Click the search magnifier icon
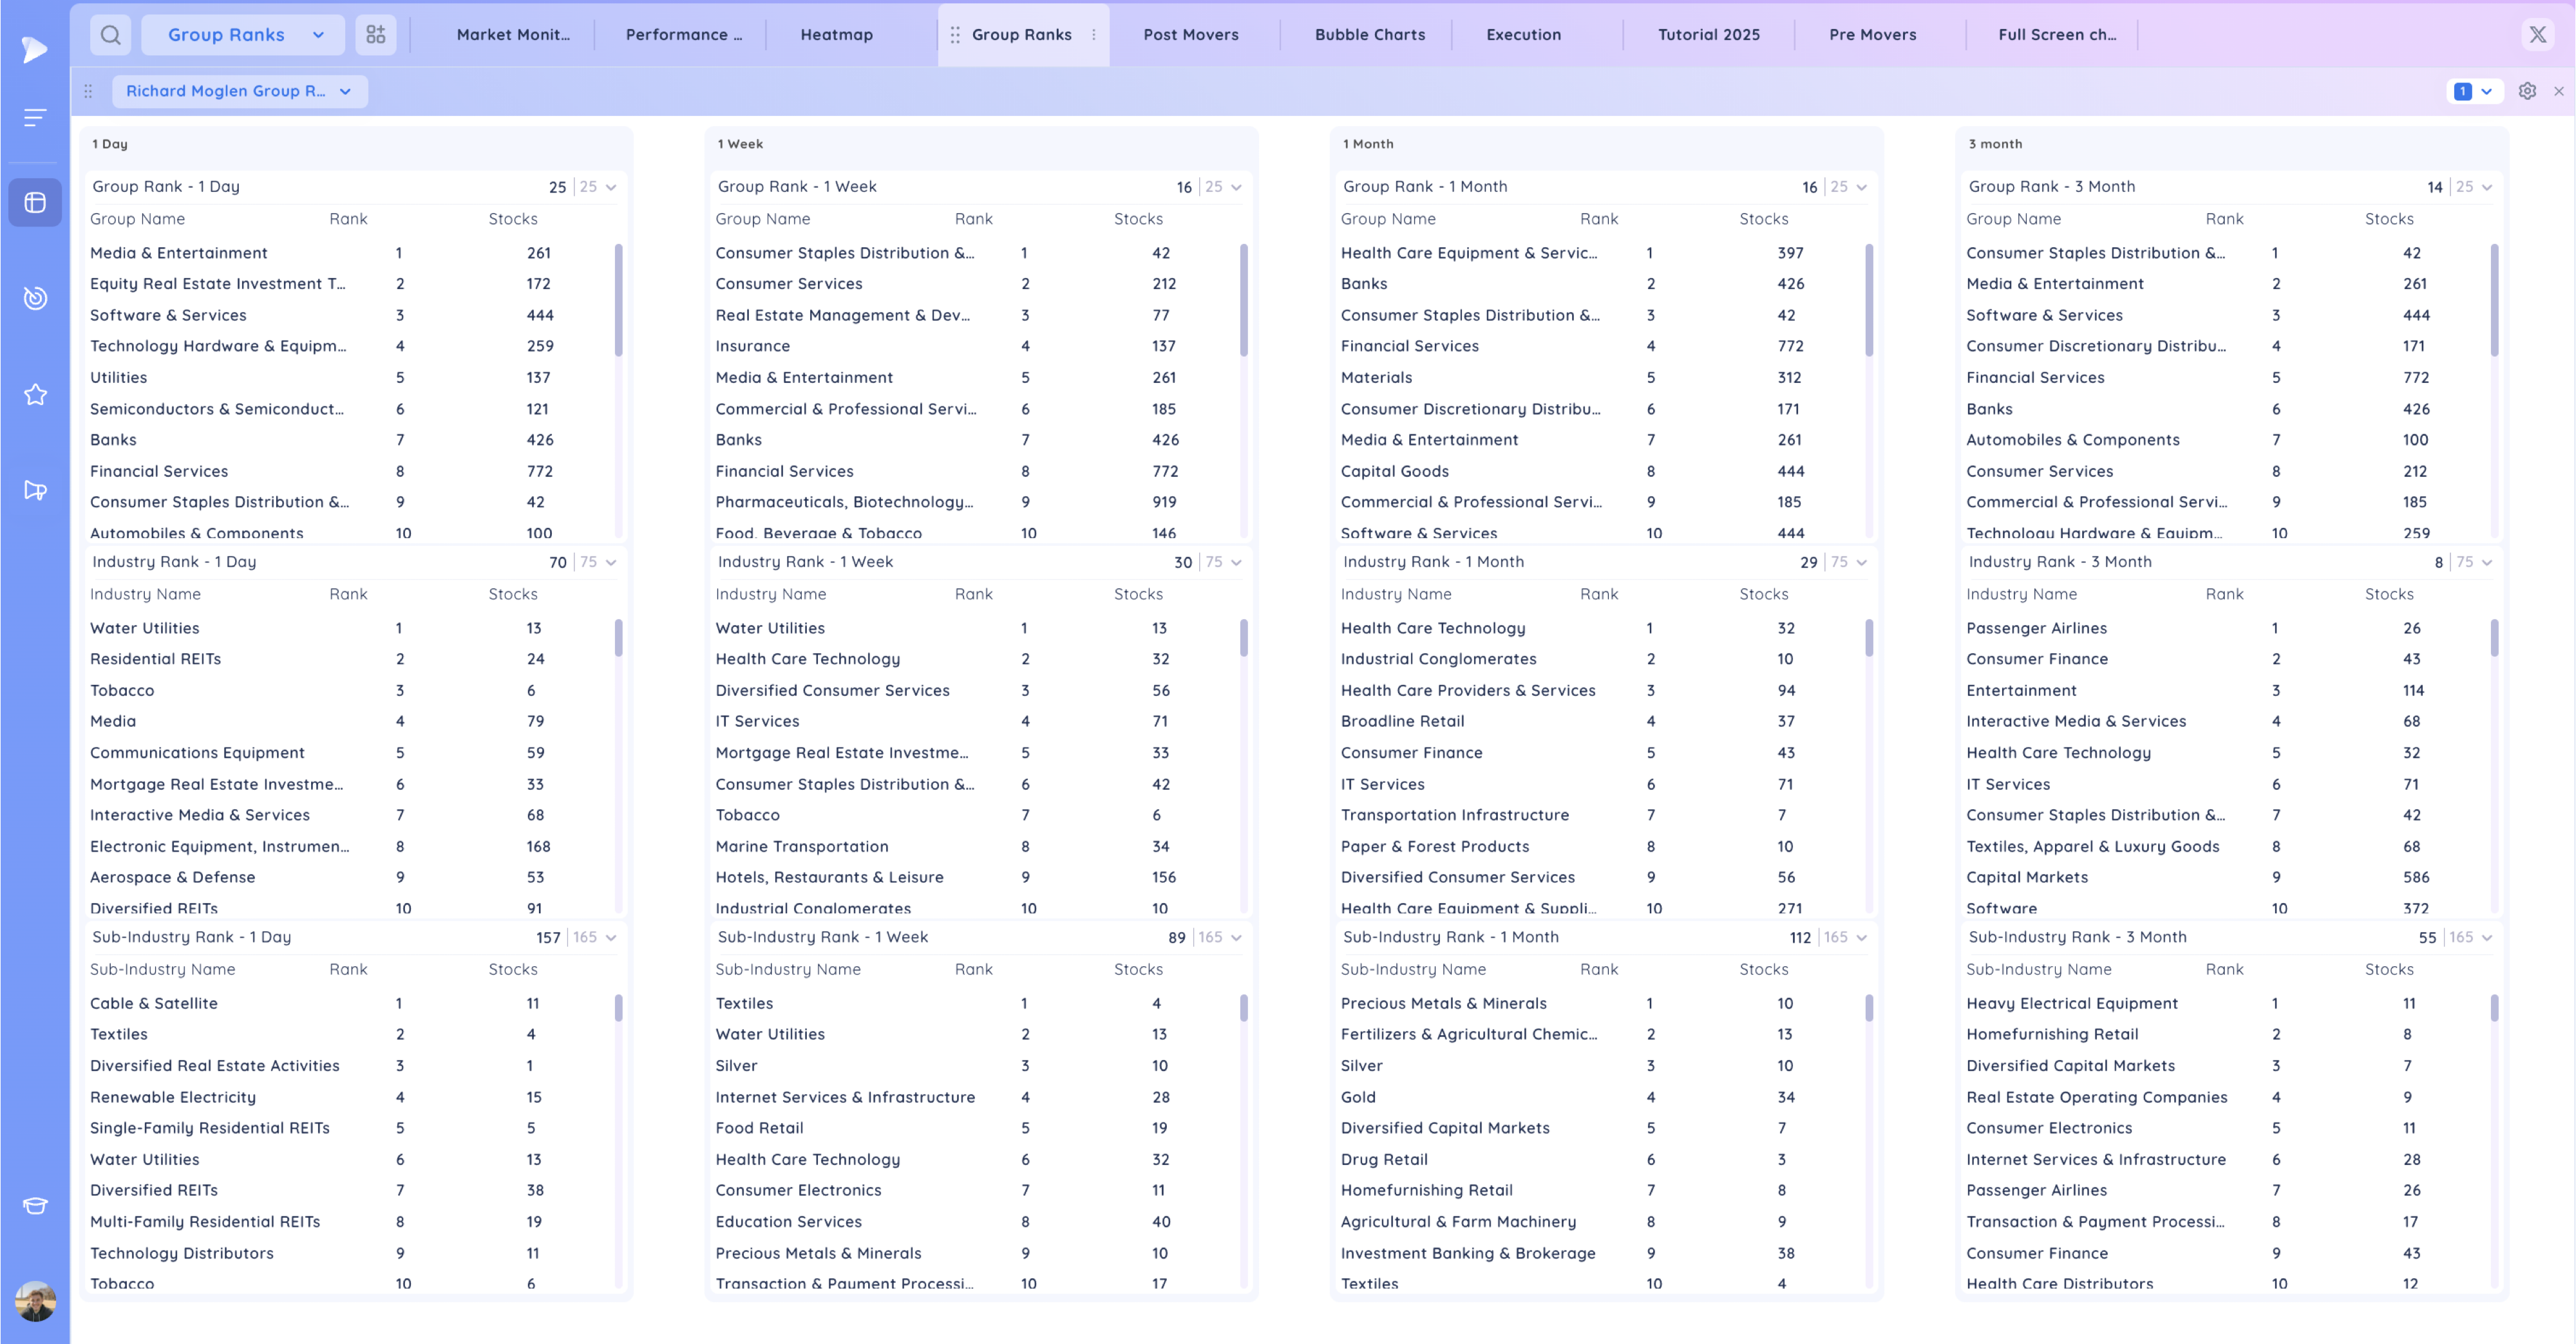 pos(111,35)
